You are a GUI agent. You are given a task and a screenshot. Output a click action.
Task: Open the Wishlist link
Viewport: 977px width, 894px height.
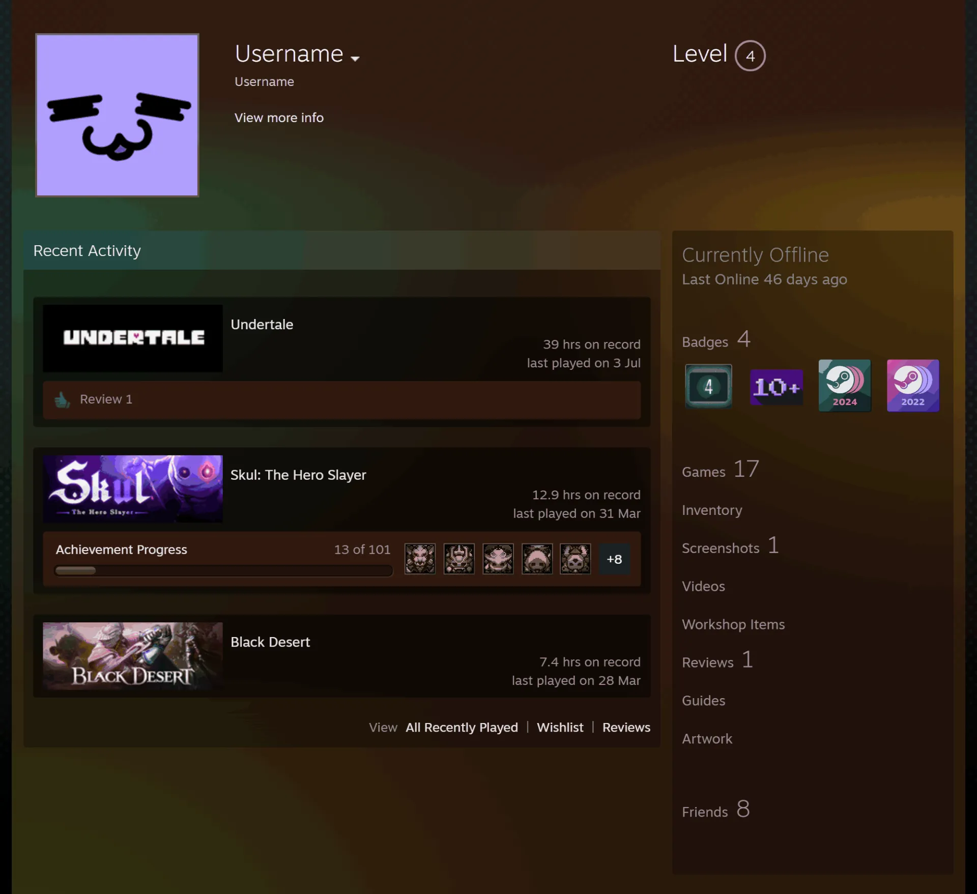click(x=560, y=727)
